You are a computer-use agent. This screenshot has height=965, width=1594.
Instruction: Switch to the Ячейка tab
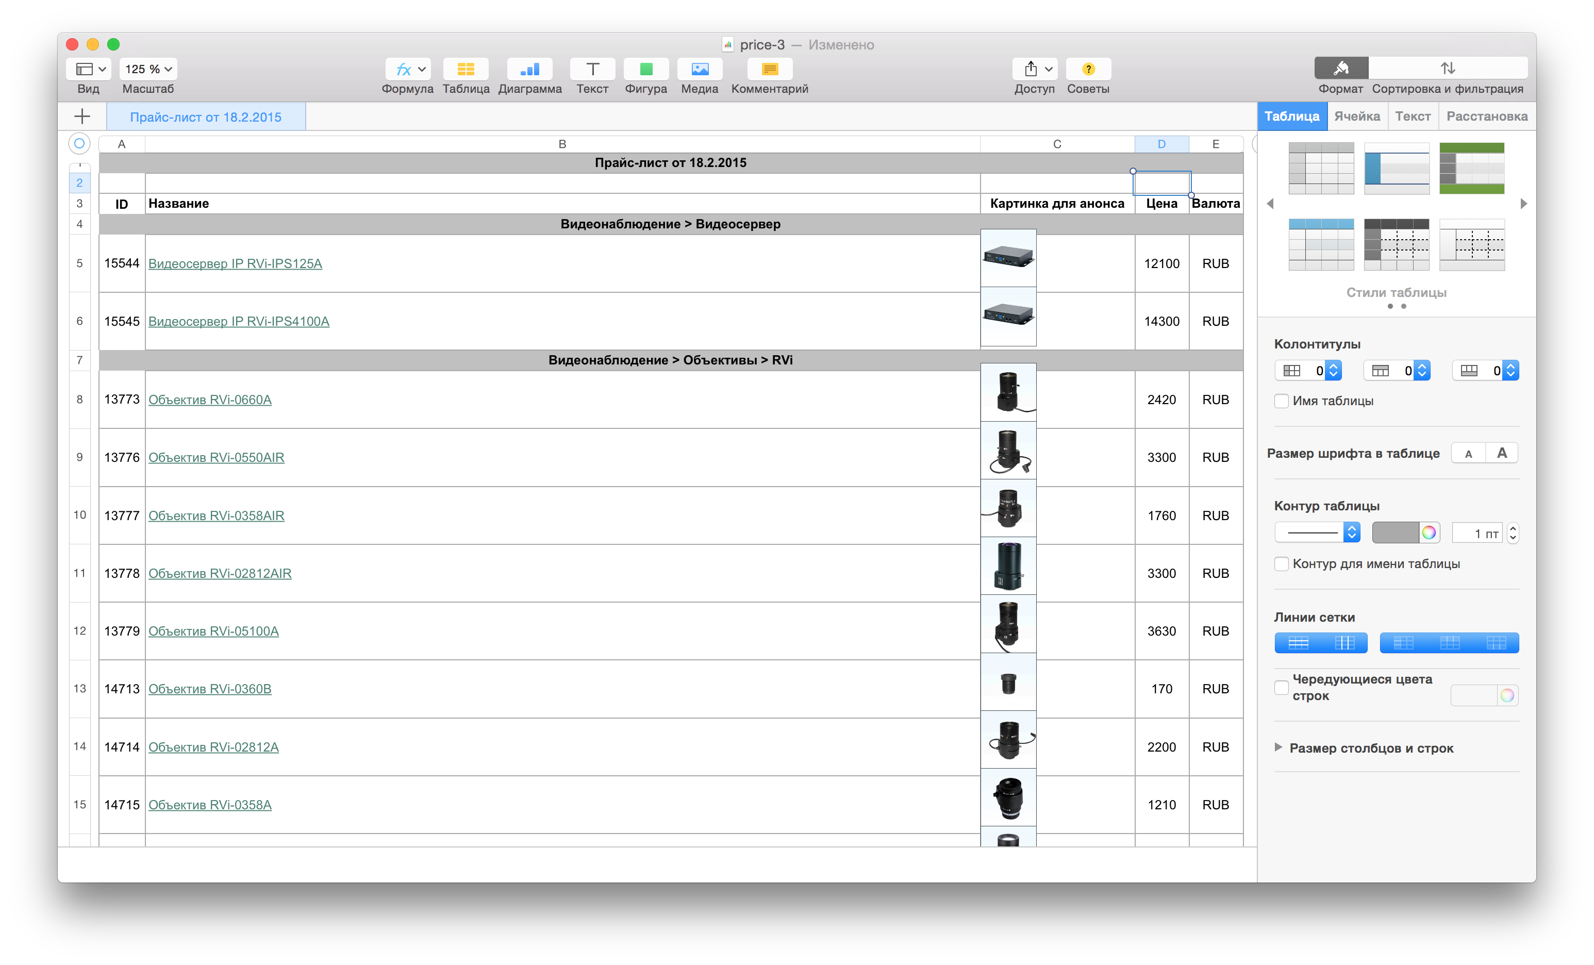point(1356,117)
